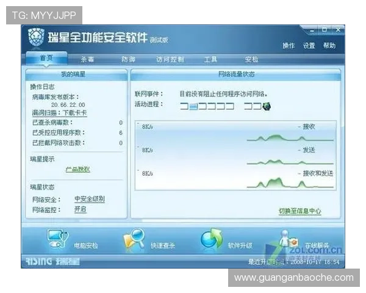This screenshot has width=366, height=293.
Task: Click the Rising lion shield logo
Action: (x=36, y=37)
